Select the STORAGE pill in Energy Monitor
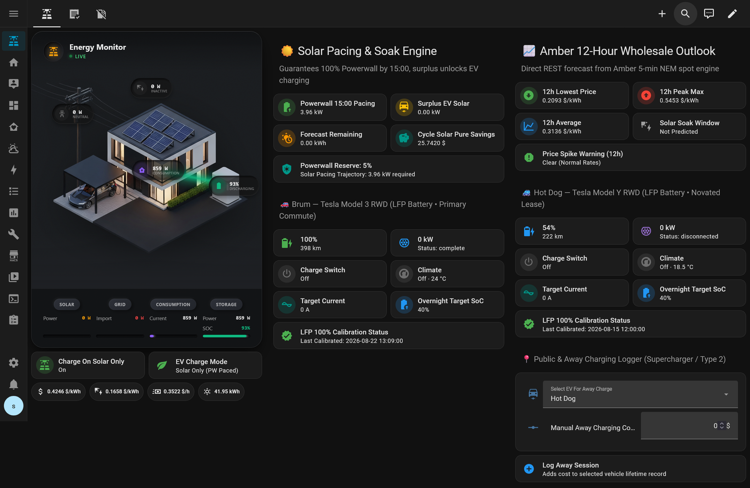The height and width of the screenshot is (488, 750). [x=226, y=304]
